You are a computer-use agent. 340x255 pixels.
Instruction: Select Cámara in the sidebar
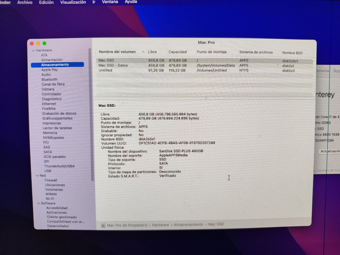[x=48, y=89]
